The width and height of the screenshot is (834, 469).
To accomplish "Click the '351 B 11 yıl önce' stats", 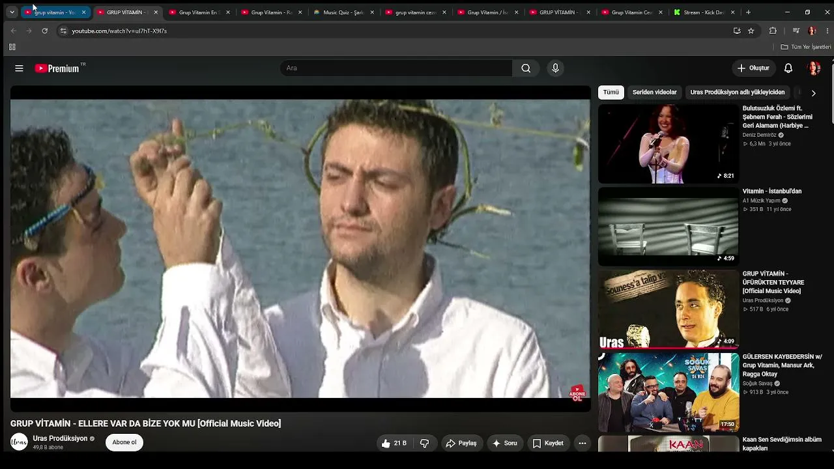I will click(x=767, y=210).
